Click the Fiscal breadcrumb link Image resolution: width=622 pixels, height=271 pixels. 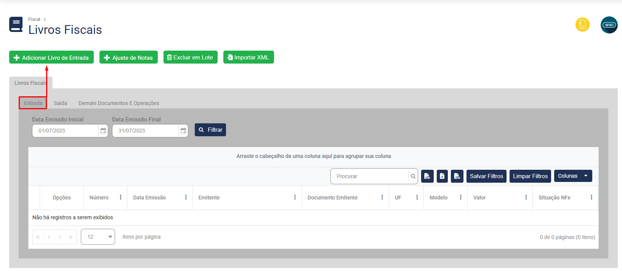pos(34,19)
